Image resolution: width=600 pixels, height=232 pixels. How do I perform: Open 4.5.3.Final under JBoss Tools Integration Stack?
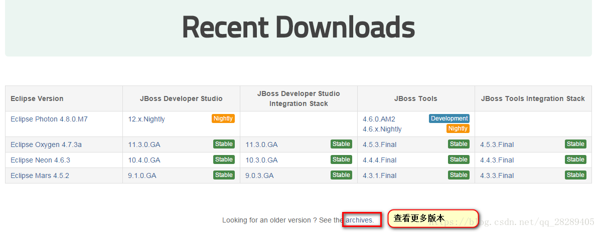(497, 144)
